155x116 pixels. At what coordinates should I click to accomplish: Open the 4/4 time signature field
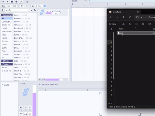click(15, 6)
